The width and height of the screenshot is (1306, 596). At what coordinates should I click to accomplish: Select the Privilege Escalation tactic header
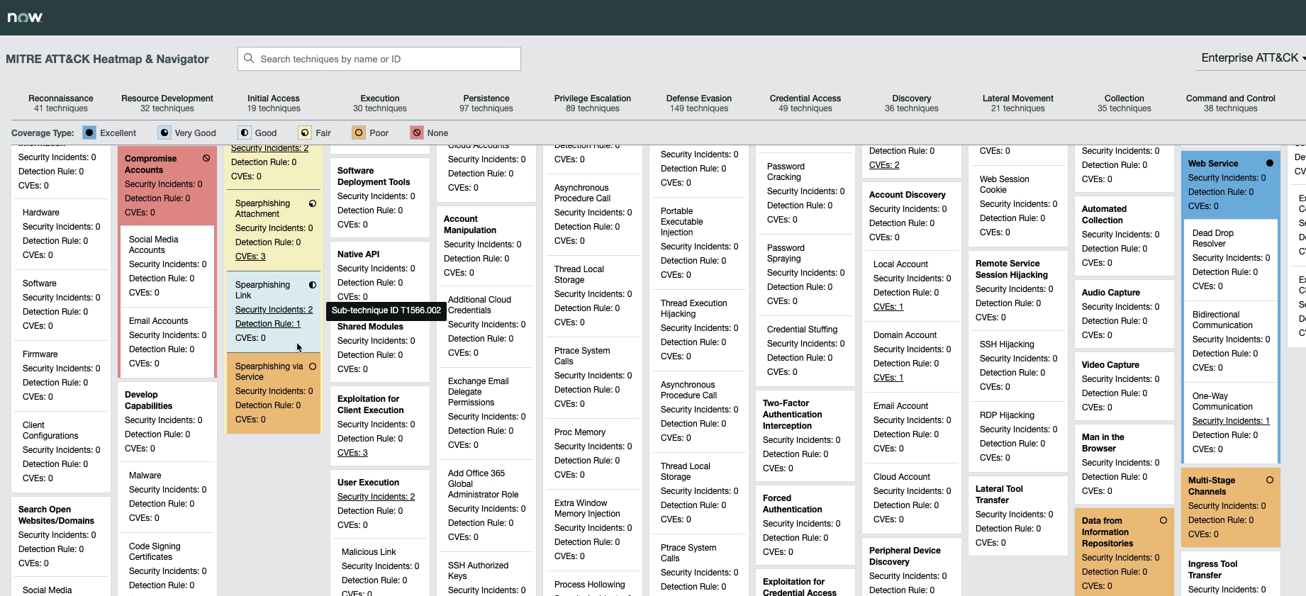point(593,103)
